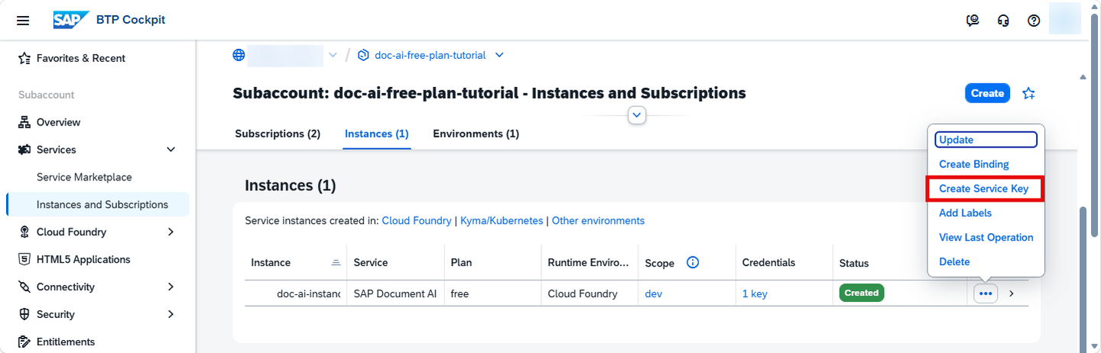1101x353 pixels.
Task: Click the SAP logo
Action: [71, 20]
